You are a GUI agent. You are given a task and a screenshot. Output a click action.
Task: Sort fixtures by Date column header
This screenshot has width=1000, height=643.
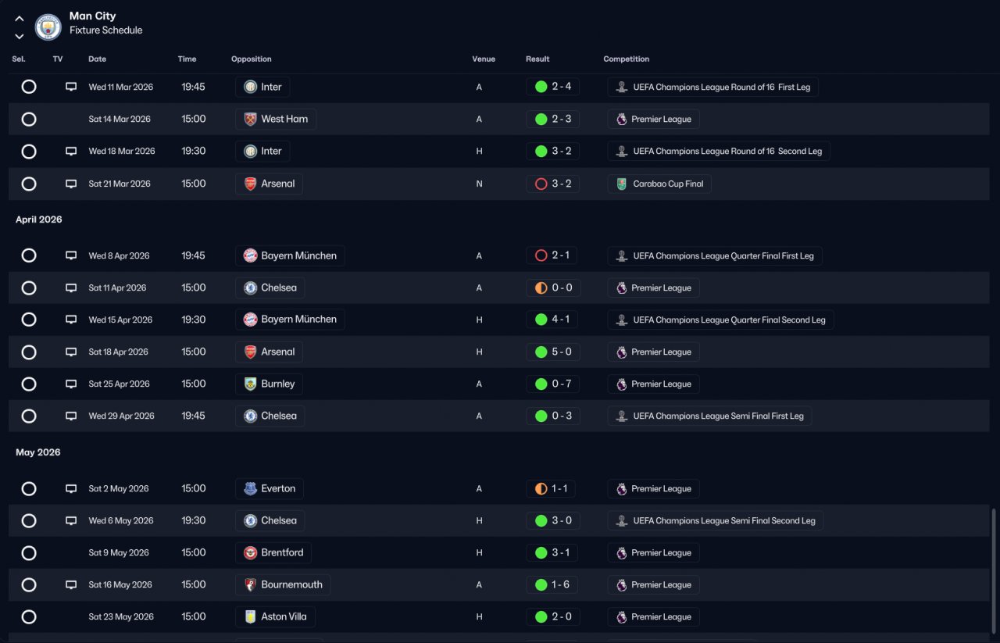[97, 59]
